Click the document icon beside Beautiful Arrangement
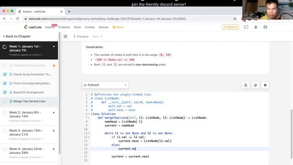Image resolution: width=293 pixels, height=165 pixels. (11, 92)
